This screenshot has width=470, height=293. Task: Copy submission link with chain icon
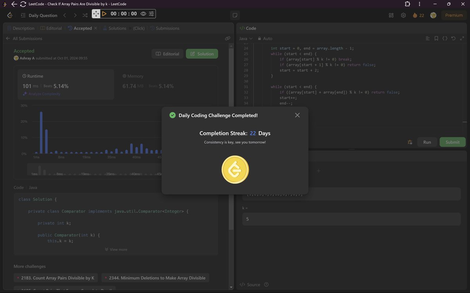coord(228,38)
